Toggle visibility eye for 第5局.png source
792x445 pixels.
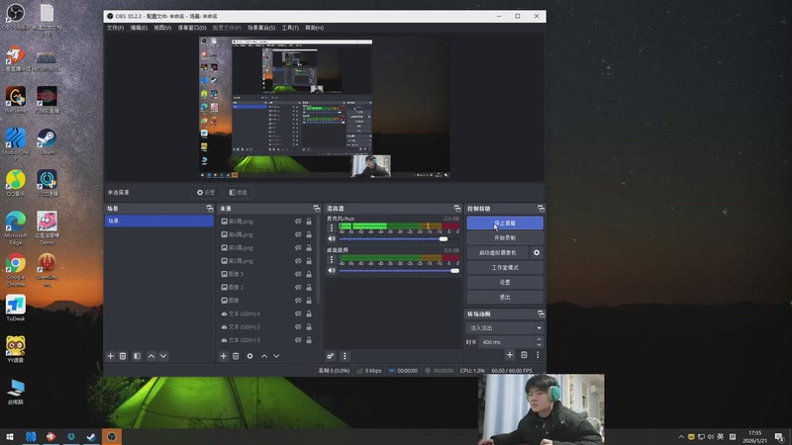(298, 222)
